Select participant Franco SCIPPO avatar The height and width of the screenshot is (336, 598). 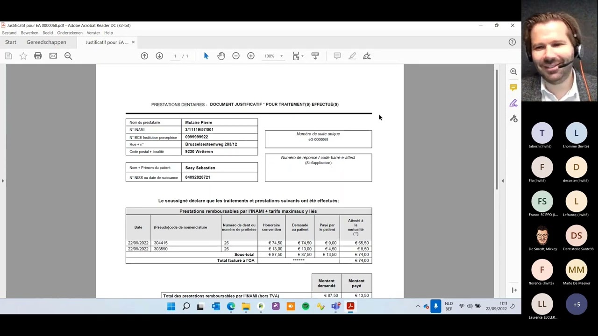coord(542,202)
